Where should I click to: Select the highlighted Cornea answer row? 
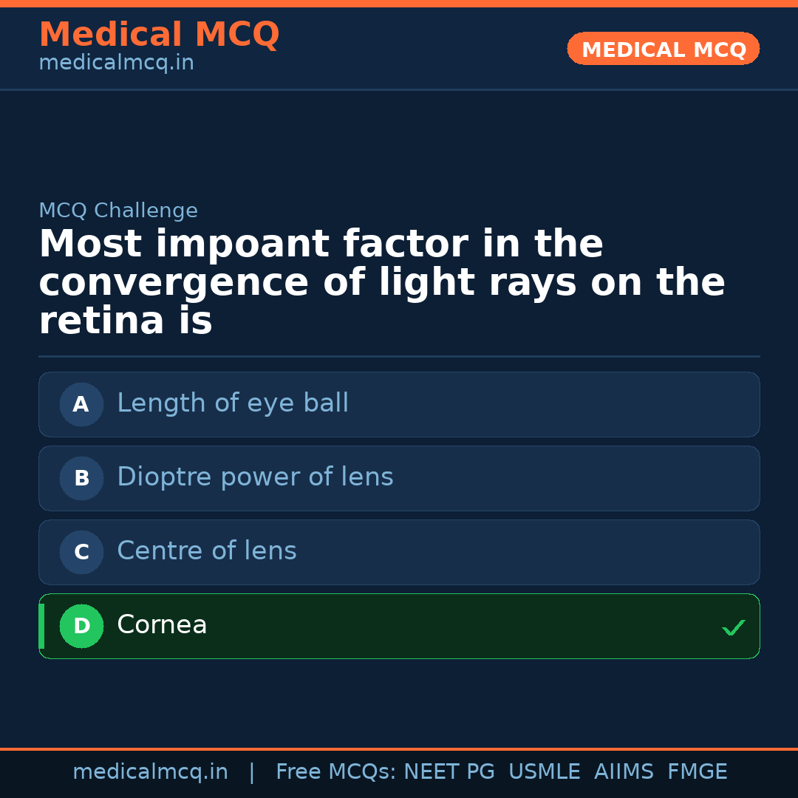point(399,626)
